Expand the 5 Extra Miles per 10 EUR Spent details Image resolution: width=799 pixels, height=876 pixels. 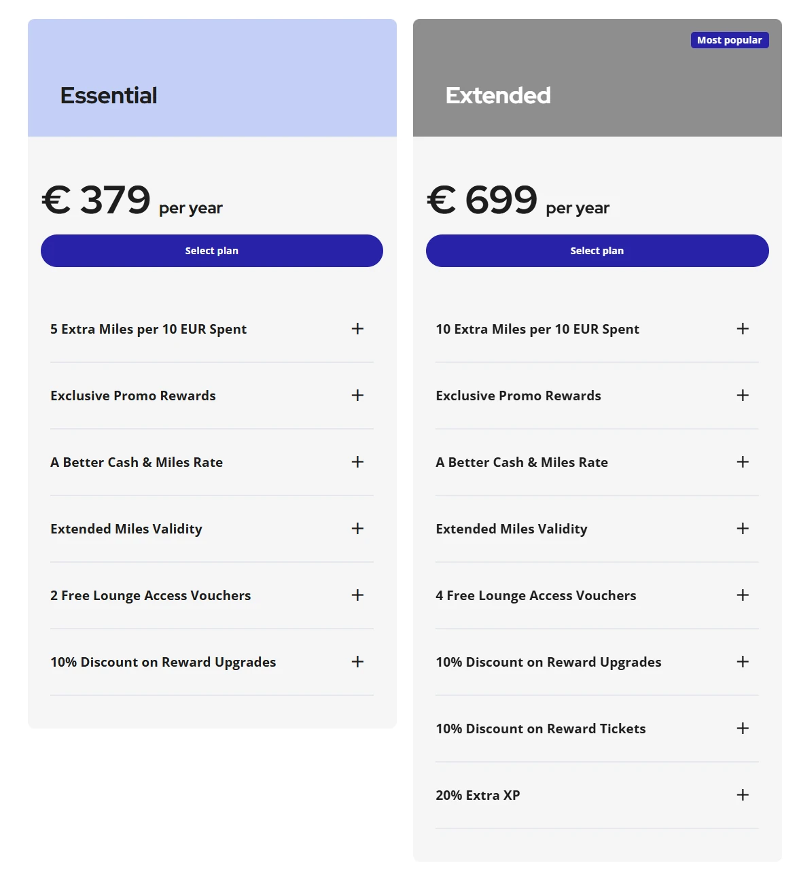[357, 329]
